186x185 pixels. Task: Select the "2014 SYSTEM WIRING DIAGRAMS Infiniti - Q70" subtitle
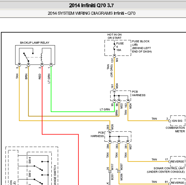tap(91, 13)
